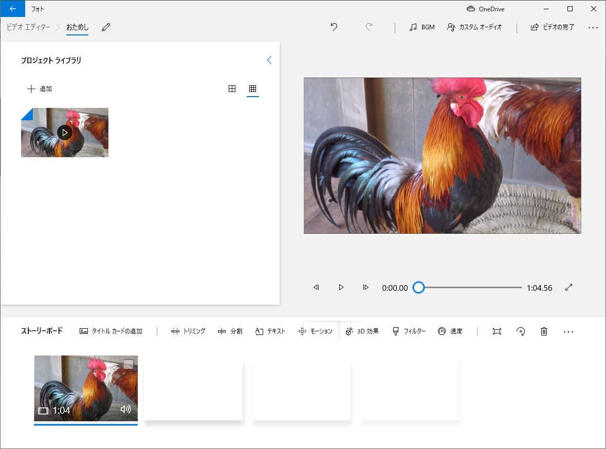
Task: Select the rooster clip in project library
Action: (x=65, y=133)
